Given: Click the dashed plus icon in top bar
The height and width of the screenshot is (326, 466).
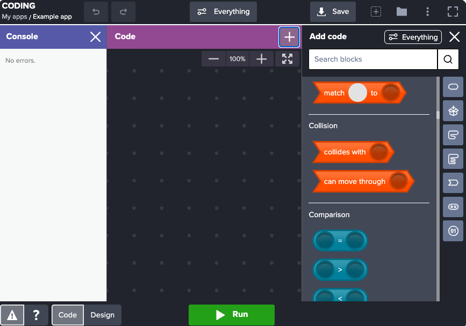Looking at the screenshot, I should click(x=376, y=11).
